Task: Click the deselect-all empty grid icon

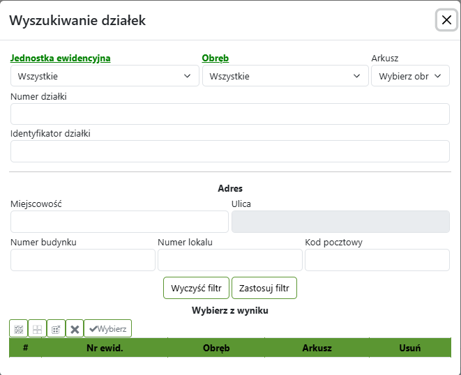Action: (38, 329)
